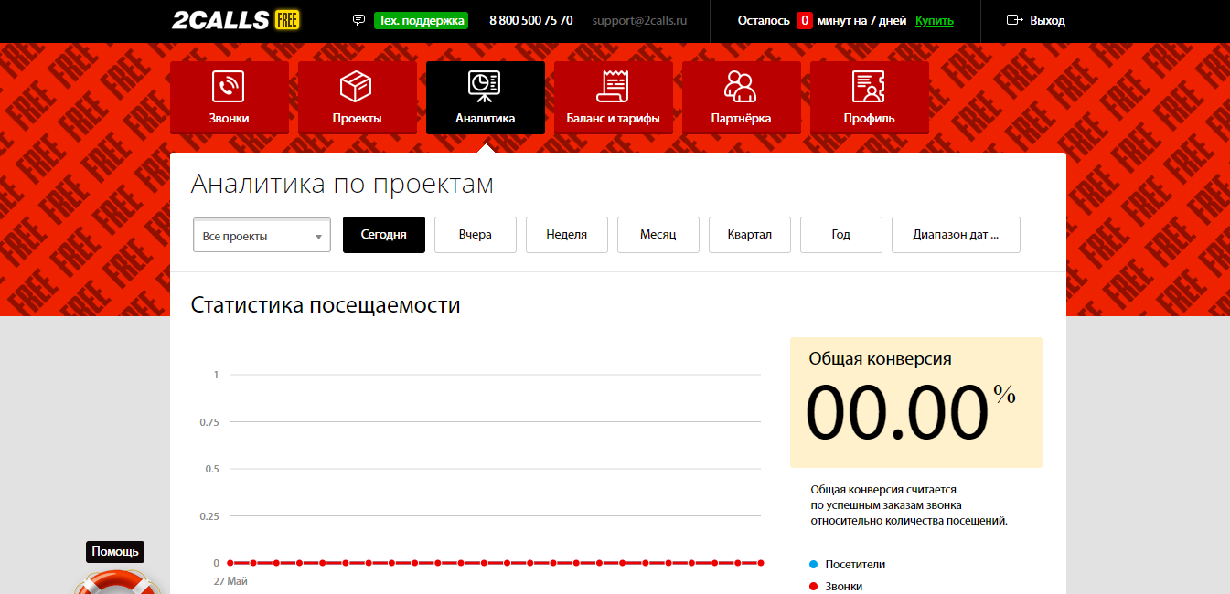Click the Тех. поддержка chat bubble icon
Image resolution: width=1230 pixels, height=594 pixels.
coord(358,19)
